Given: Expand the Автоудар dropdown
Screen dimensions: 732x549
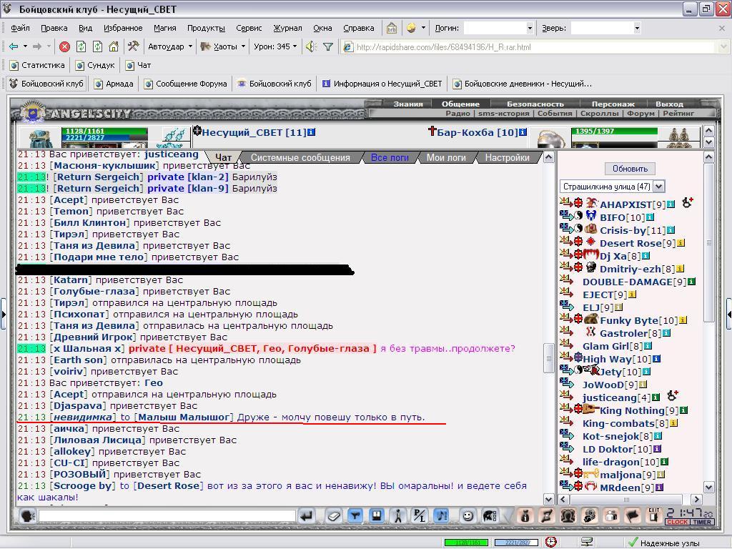Looking at the screenshot, I should (x=190, y=46).
